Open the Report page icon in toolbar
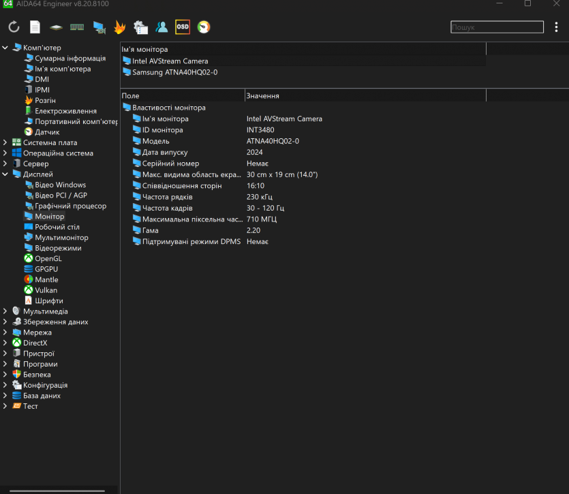 pos(35,27)
